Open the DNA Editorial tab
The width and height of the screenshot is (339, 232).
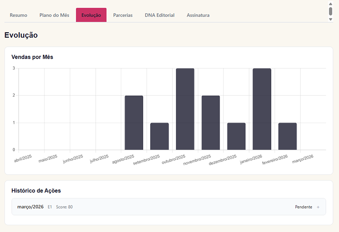point(159,15)
